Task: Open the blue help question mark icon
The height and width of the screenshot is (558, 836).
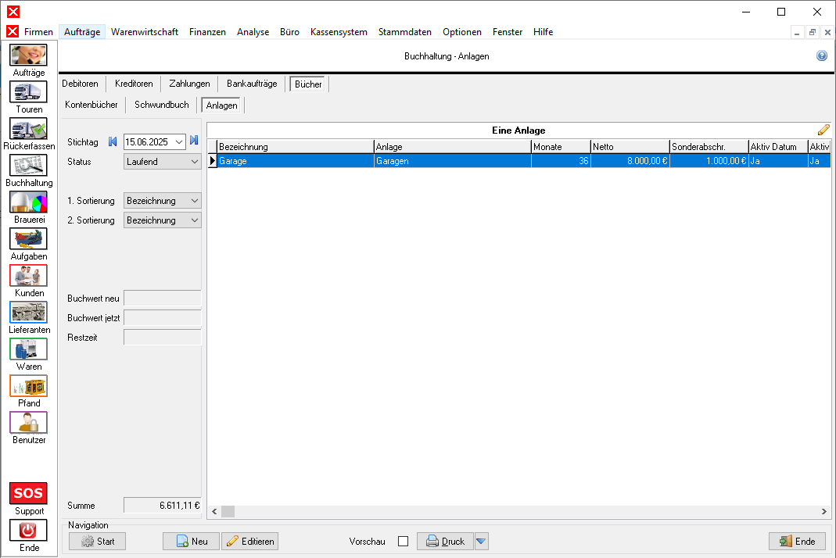Action: 822,56
